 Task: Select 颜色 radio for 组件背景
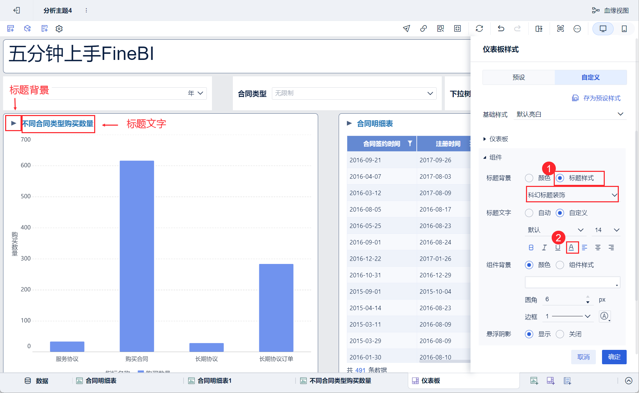coord(529,265)
